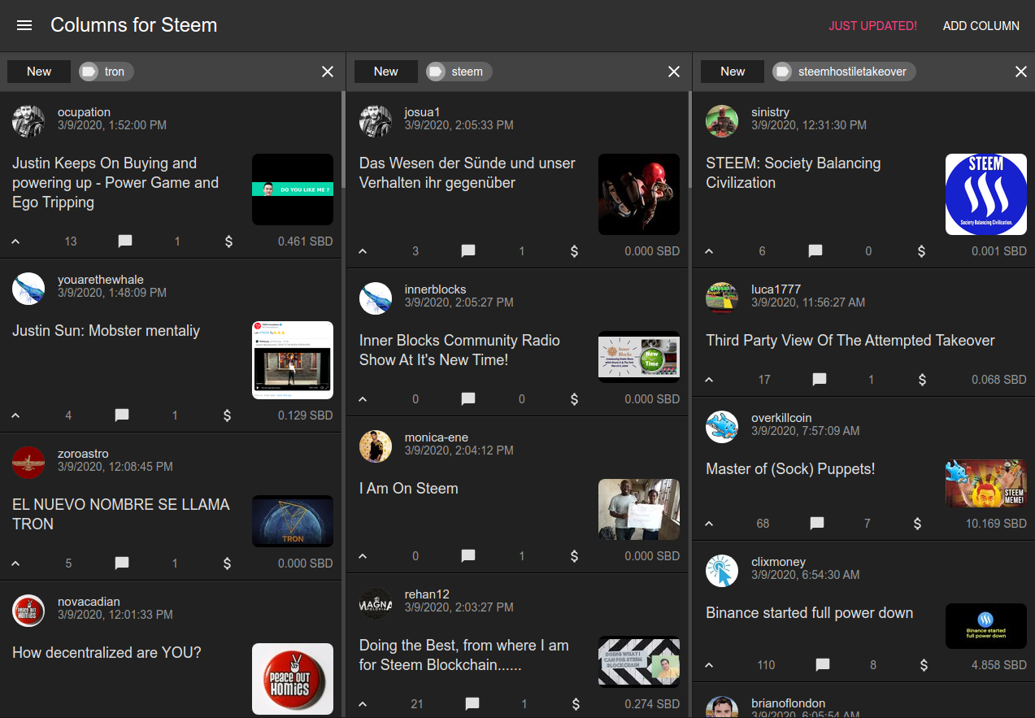Click username 'brianoflondon'

pyautogui.click(x=788, y=703)
